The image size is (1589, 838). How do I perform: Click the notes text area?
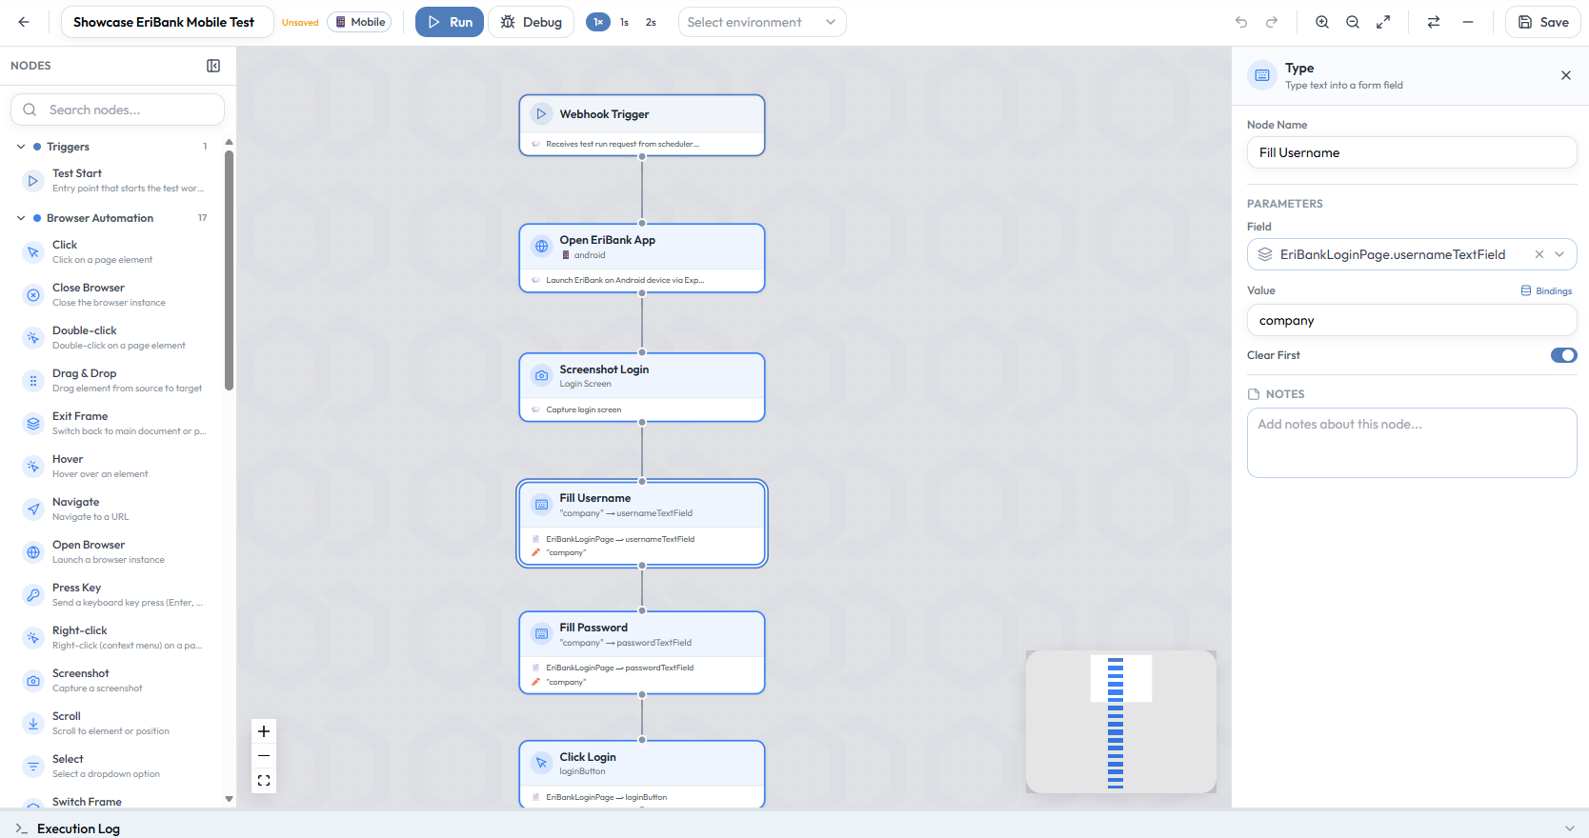pos(1412,443)
